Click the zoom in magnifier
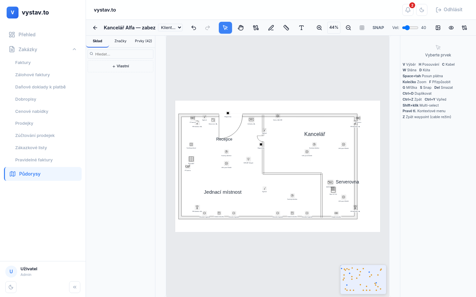Image resolution: width=476 pixels, height=297 pixels. (319, 28)
